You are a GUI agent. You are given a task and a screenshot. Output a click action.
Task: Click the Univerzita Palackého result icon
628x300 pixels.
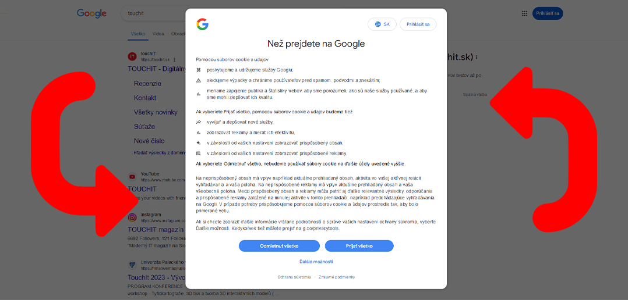coord(132,265)
